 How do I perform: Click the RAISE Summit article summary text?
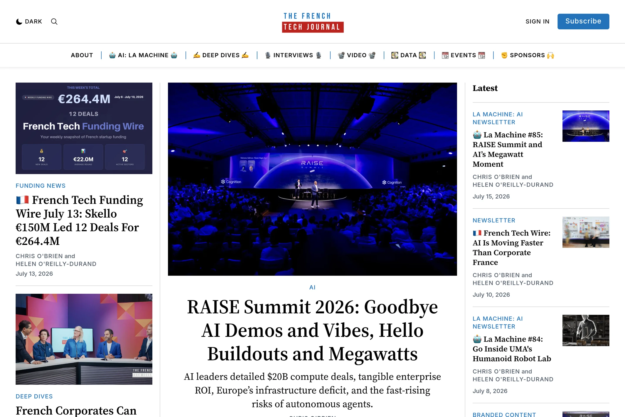[x=312, y=390]
